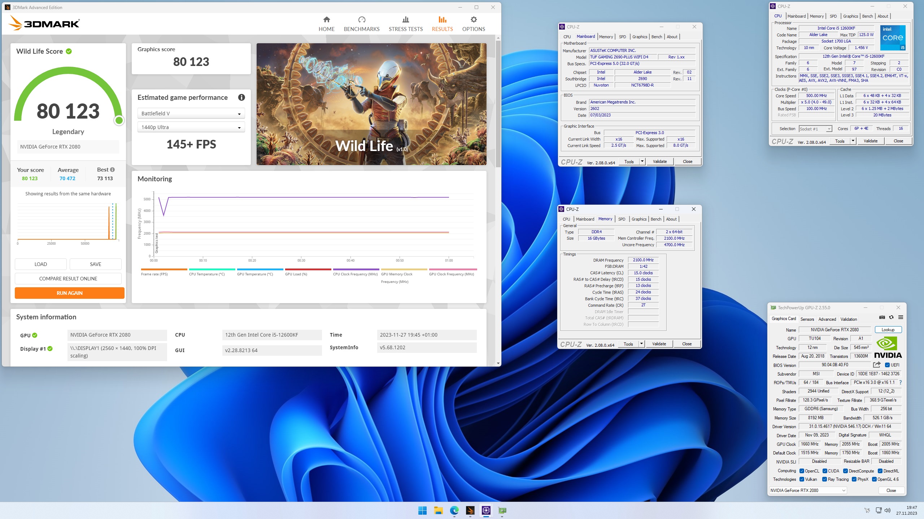Click Lookup button in GPU-Z
924x519 pixels.
(x=888, y=330)
